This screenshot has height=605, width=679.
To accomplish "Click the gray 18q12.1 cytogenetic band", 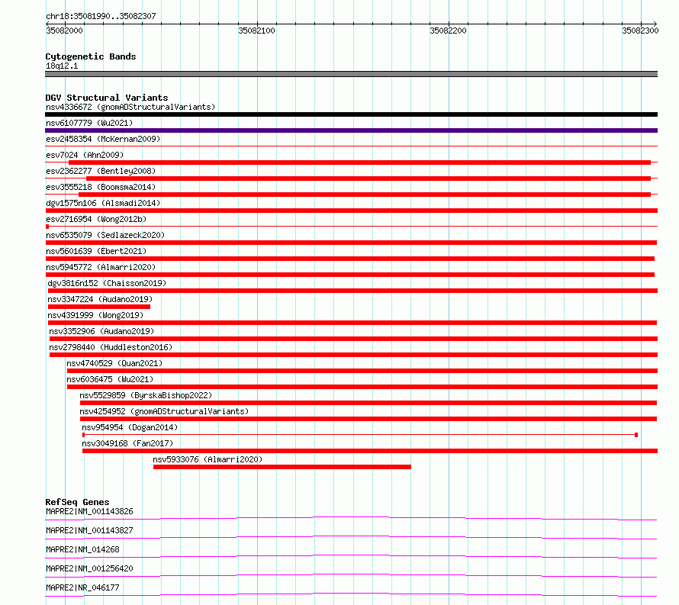I will point(351,74).
